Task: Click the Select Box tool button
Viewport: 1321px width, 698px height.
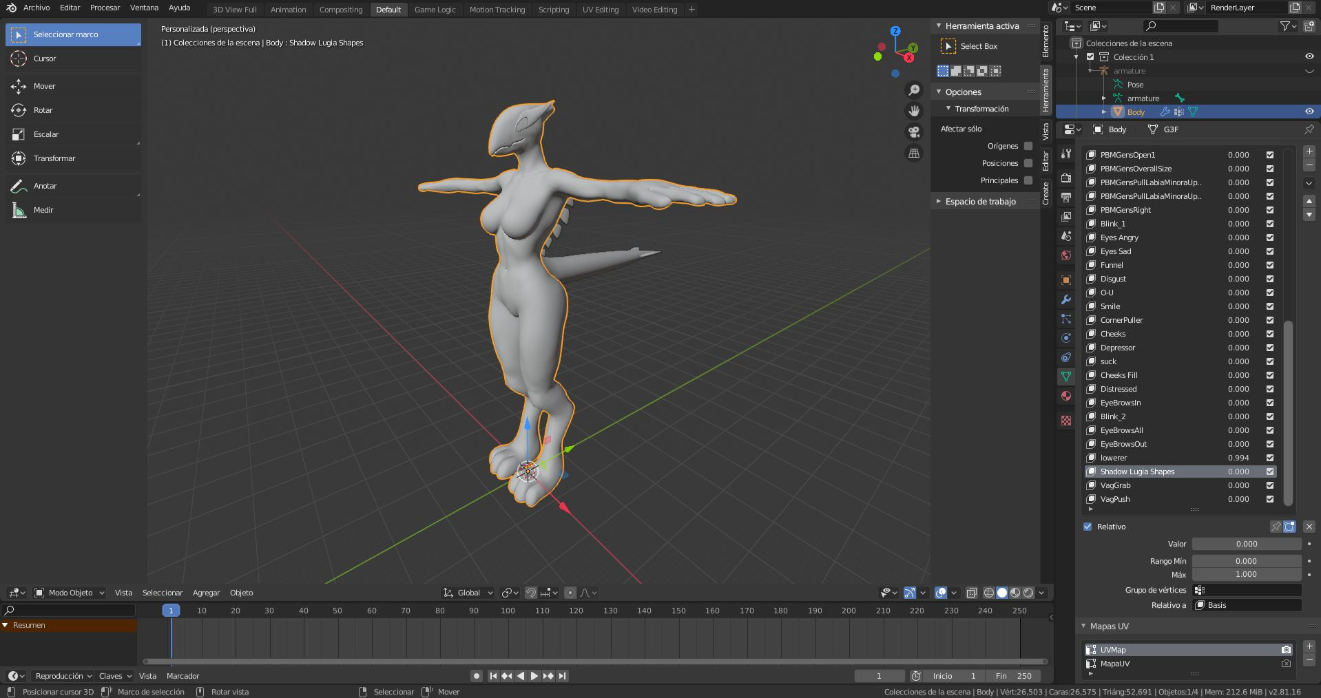Action: pyautogui.click(x=948, y=46)
